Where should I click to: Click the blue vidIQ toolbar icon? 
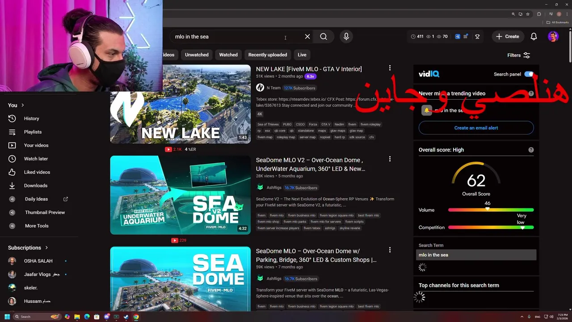coord(458,37)
